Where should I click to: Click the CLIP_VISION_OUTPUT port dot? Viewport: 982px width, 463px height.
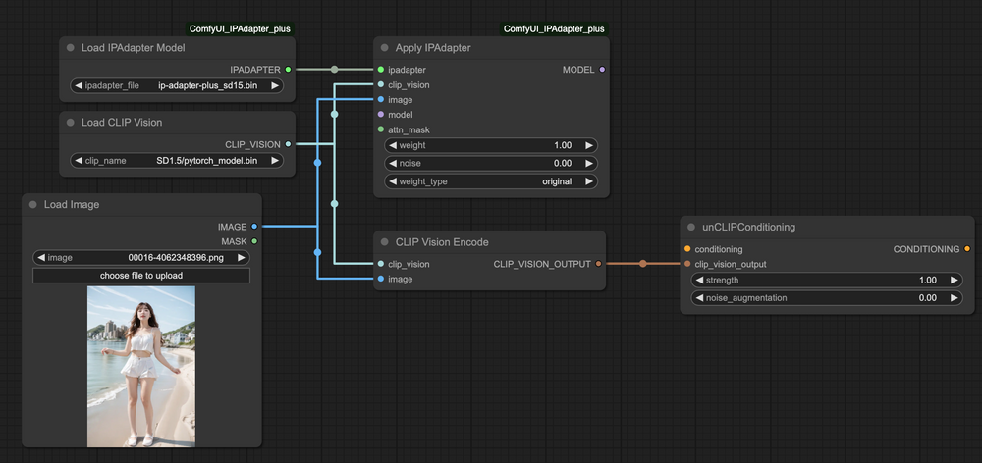(x=598, y=264)
